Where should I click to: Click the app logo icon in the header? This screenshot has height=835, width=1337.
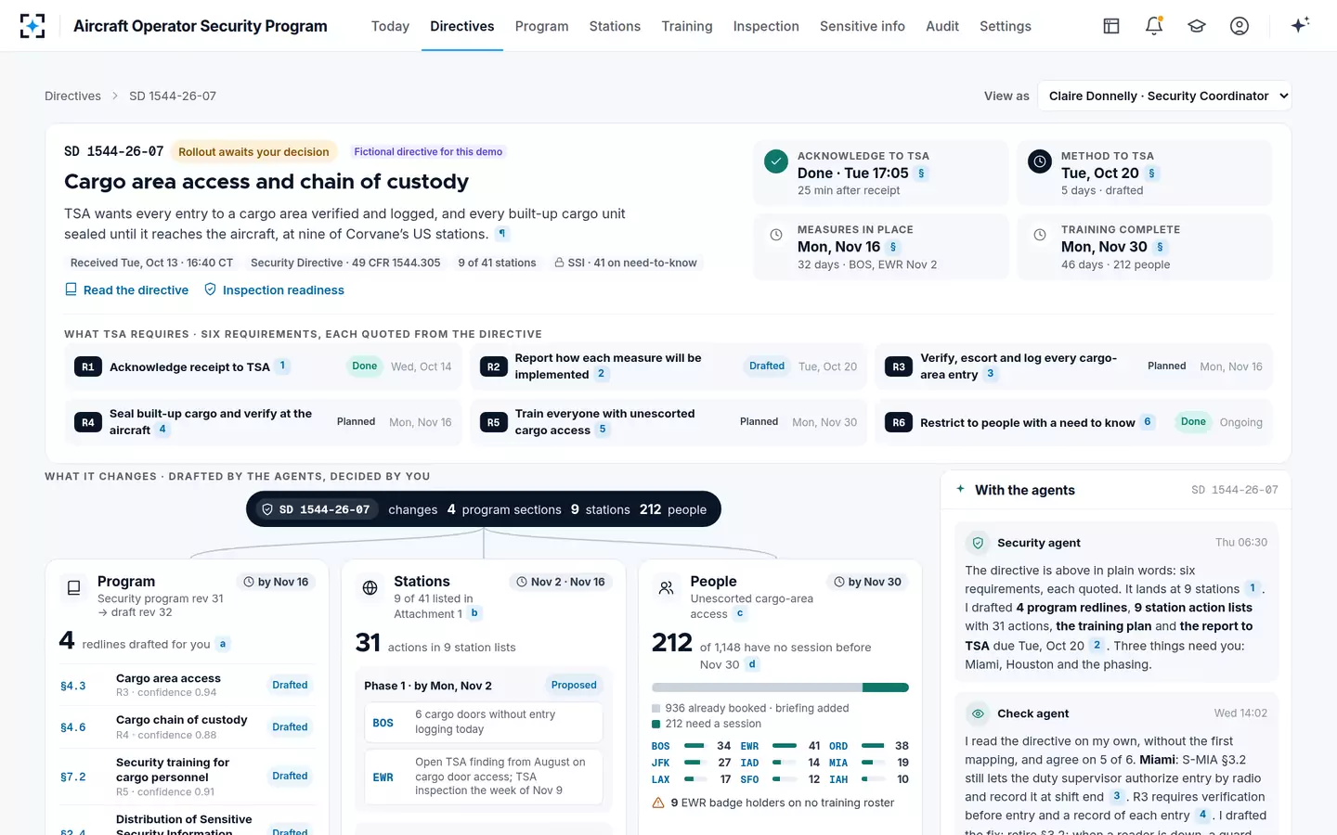coord(32,26)
